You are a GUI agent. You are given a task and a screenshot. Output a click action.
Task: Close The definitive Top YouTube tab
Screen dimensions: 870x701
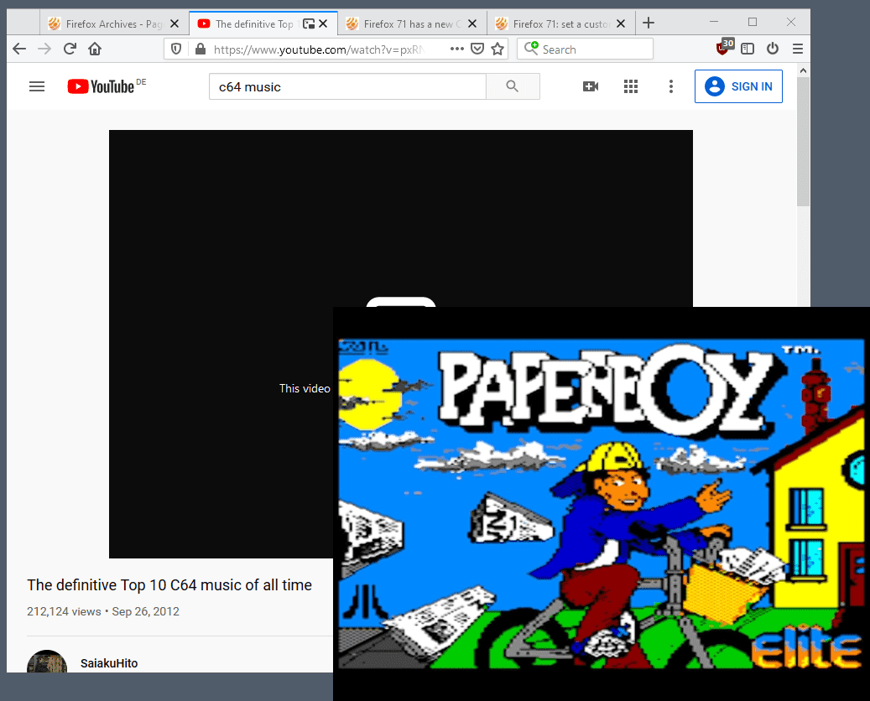click(324, 23)
